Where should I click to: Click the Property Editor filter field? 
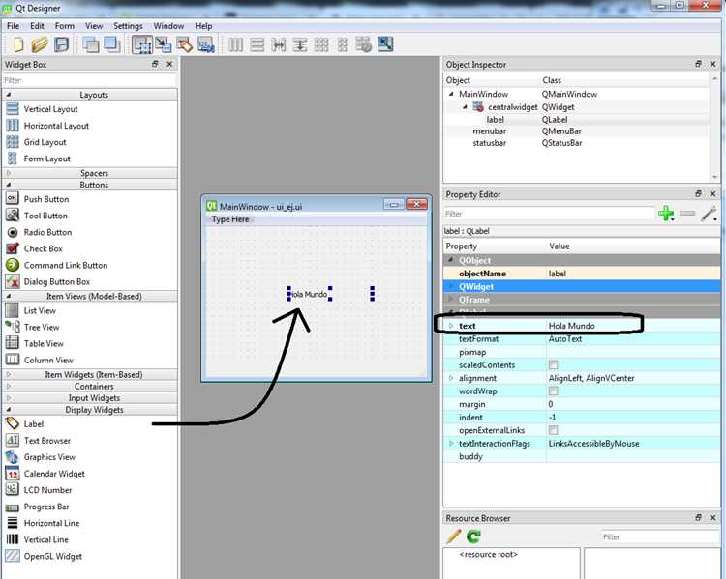(x=549, y=214)
